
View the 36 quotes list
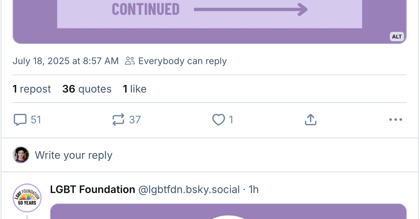(x=87, y=89)
